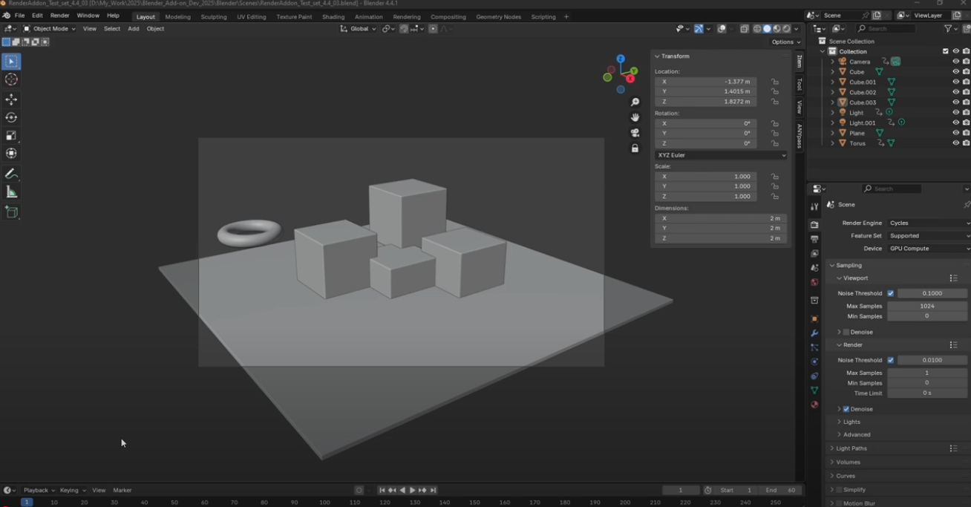
Task: Open the File menu
Action: [x=19, y=16]
